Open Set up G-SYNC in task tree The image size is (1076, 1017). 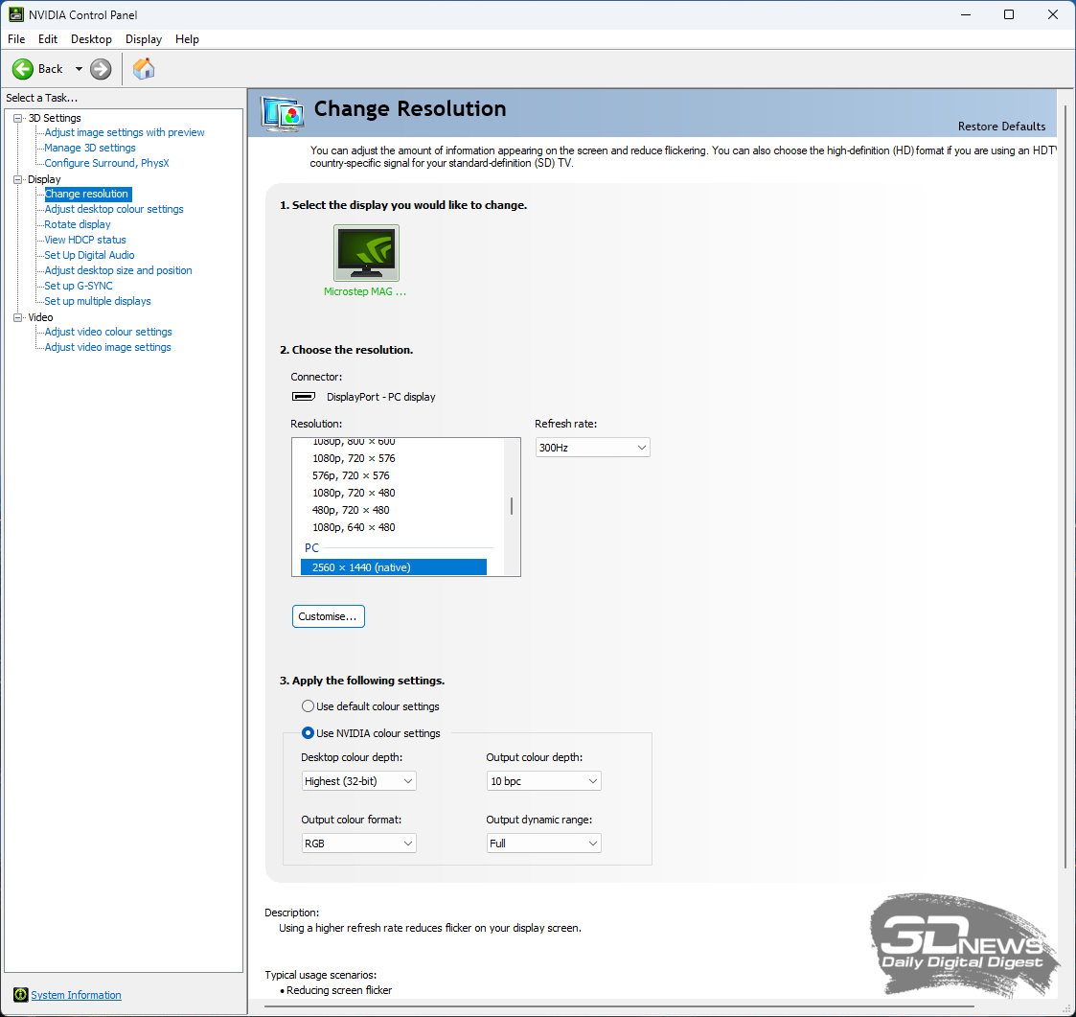(x=79, y=286)
